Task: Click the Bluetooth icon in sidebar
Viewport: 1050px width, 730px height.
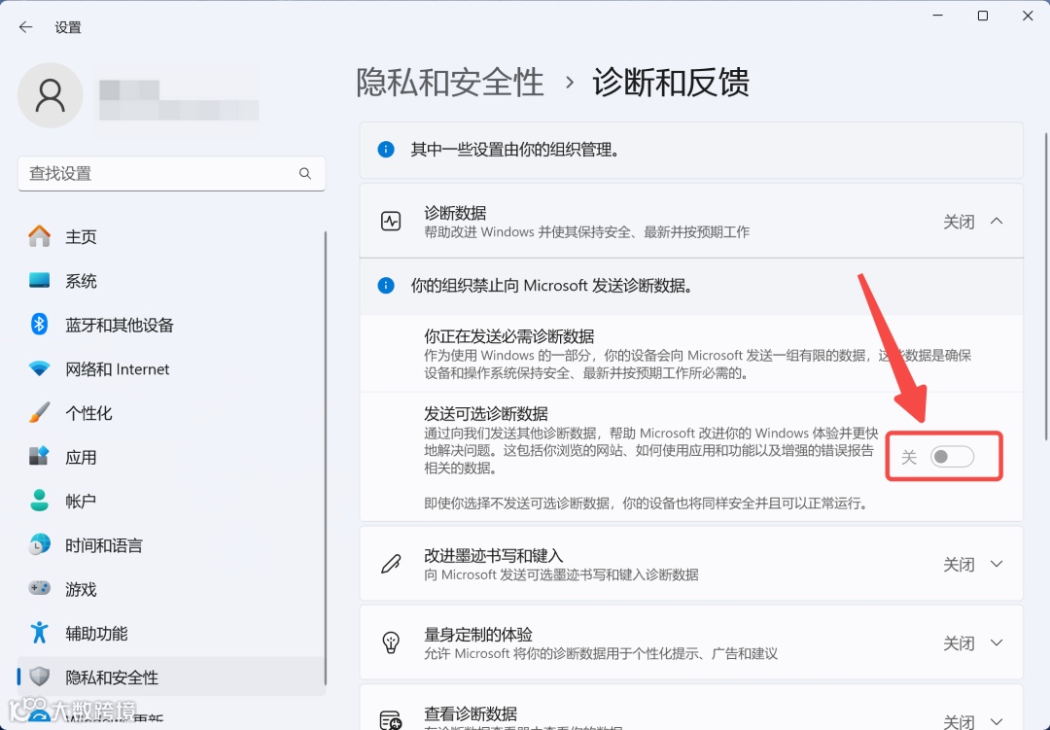Action: pos(40,325)
